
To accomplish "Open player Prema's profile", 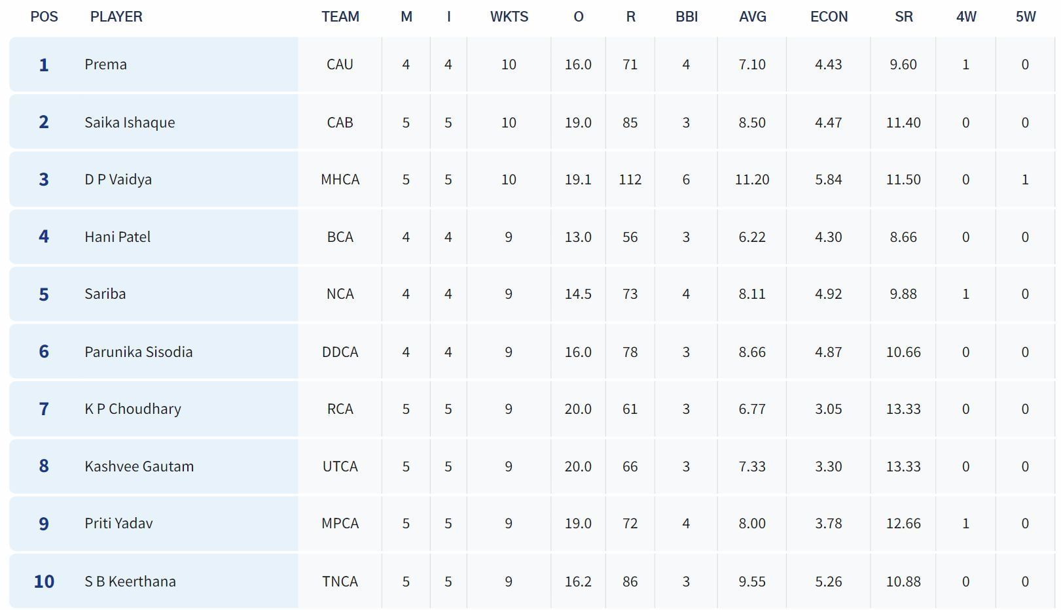I will pyautogui.click(x=105, y=65).
